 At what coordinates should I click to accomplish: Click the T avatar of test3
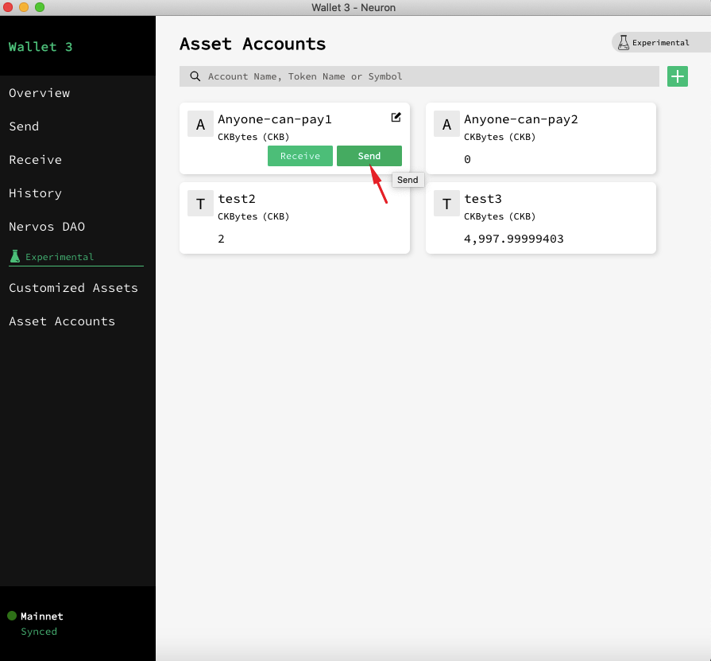(x=446, y=204)
